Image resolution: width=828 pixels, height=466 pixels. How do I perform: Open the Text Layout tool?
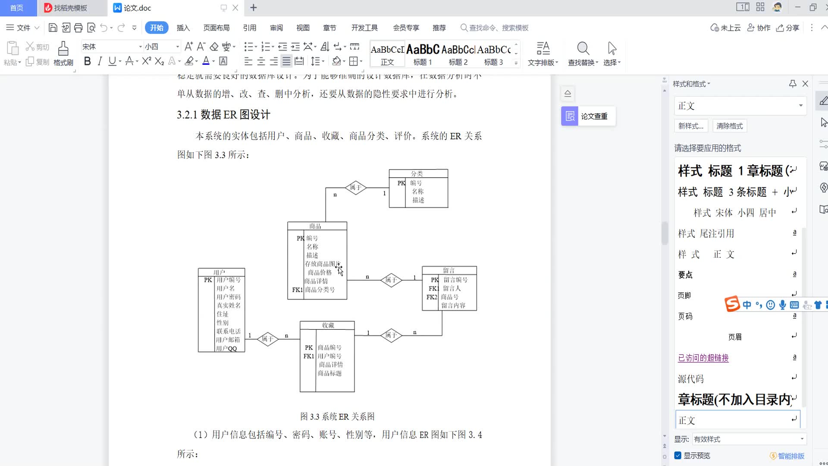tap(543, 54)
